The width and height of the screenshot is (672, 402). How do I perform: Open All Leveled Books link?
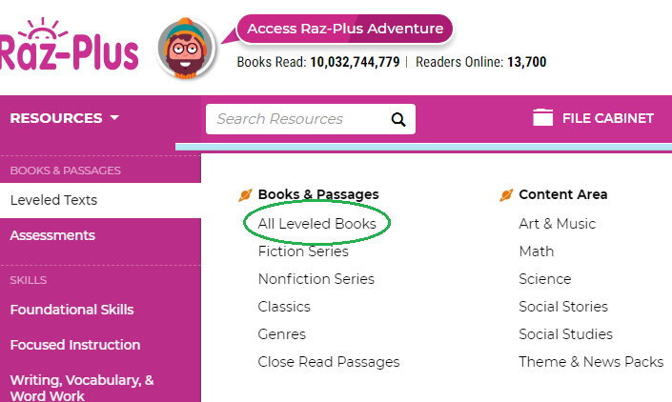(316, 224)
